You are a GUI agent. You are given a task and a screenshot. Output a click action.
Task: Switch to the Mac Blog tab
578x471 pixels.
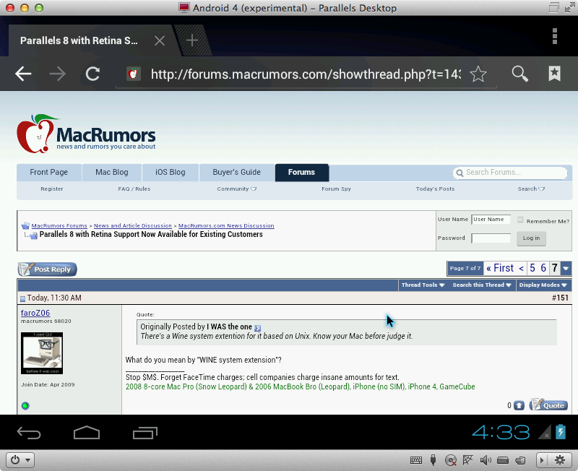[112, 172]
